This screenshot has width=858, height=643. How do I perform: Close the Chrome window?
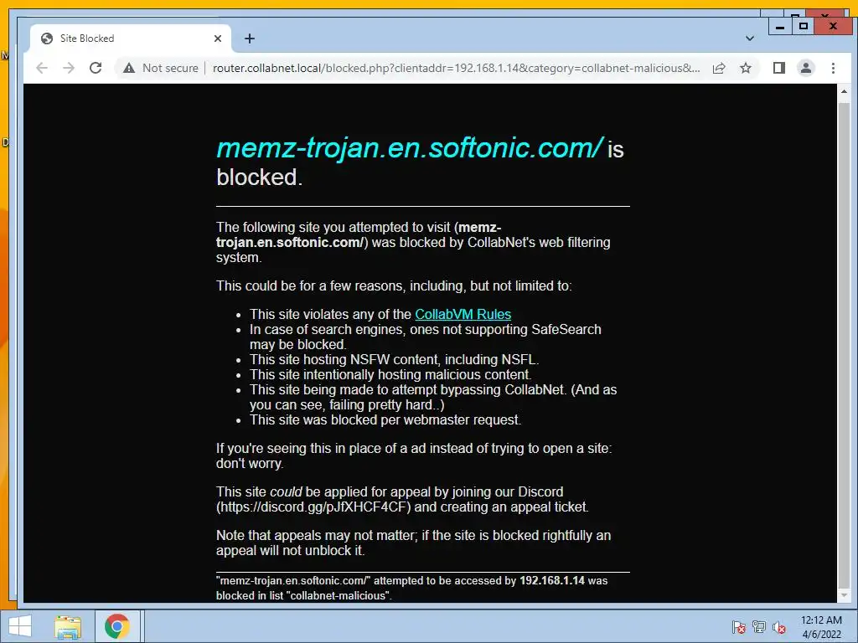pyautogui.click(x=833, y=26)
